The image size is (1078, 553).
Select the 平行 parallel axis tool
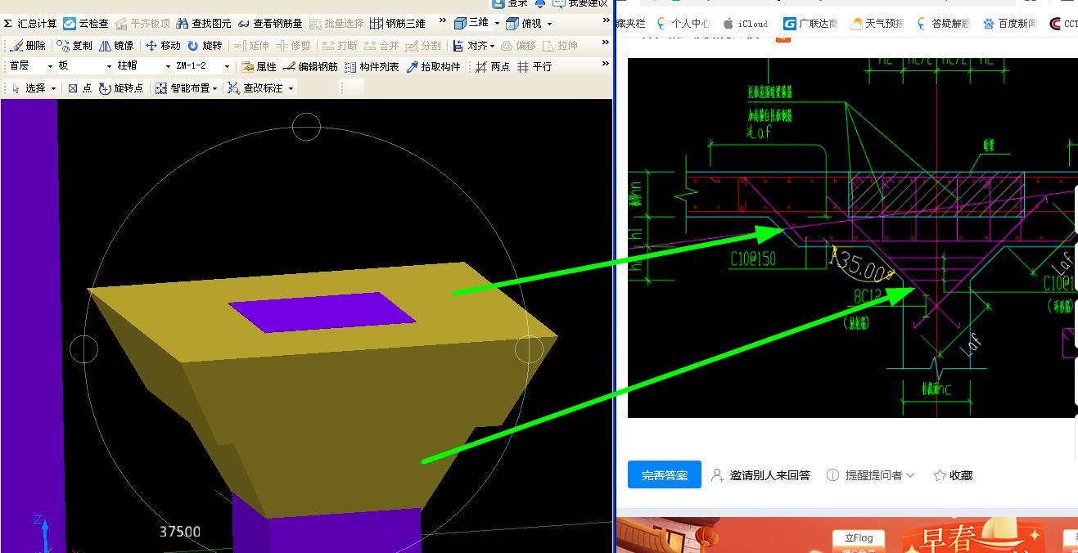tap(534, 67)
